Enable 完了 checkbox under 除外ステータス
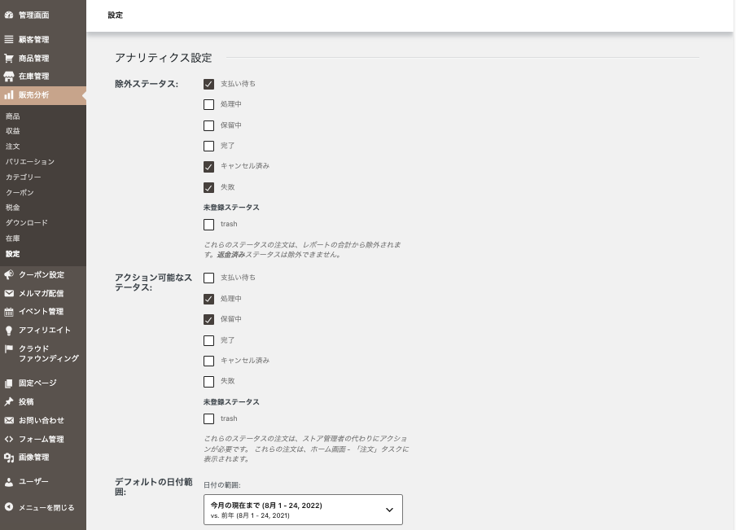This screenshot has height=530, width=736. tap(209, 147)
